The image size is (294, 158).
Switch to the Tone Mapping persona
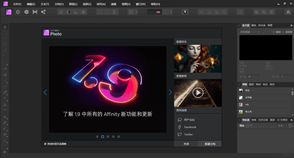(35, 12)
